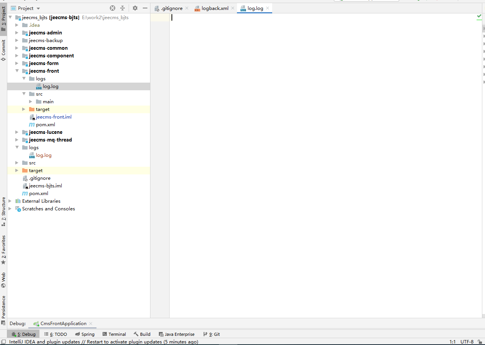Hide the Project panel with minus icon
The width and height of the screenshot is (485, 345).
pos(145,8)
